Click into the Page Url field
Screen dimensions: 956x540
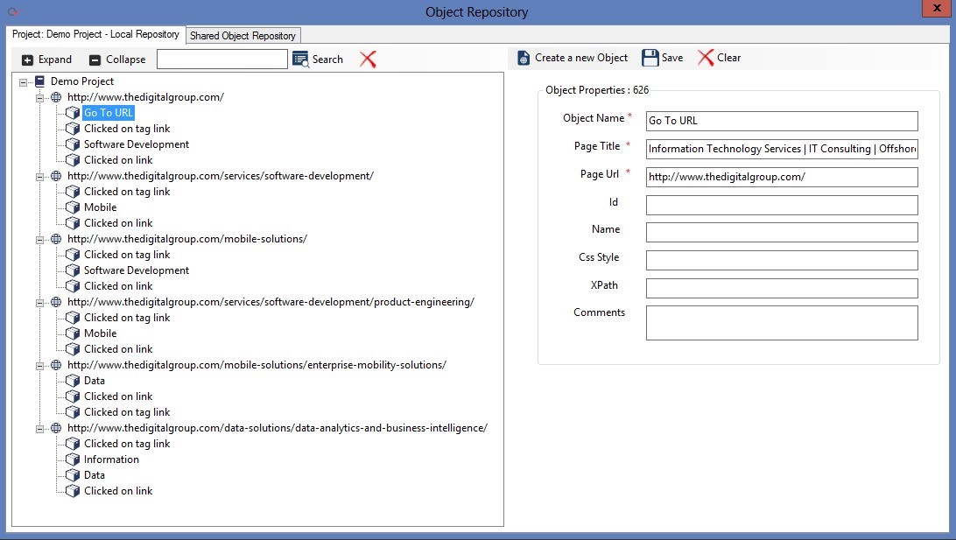click(x=782, y=177)
